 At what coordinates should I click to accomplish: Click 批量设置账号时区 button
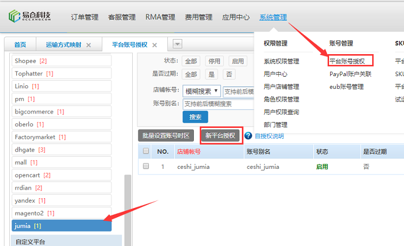coord(166,136)
